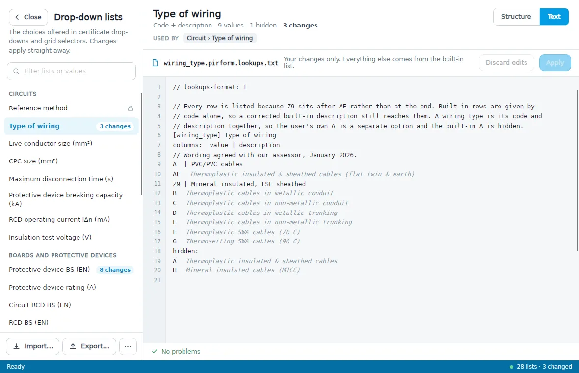Click hidden row A Thermoplastic insulated & sheathed cables
The image size is (579, 373).
pyautogui.click(x=255, y=261)
